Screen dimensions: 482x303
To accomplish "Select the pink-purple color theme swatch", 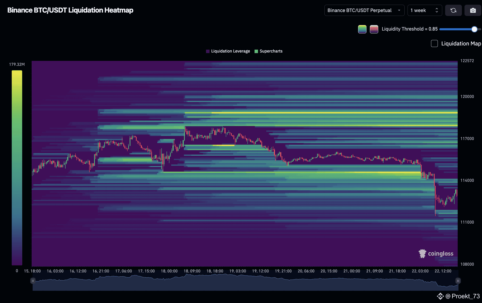I will (x=374, y=29).
